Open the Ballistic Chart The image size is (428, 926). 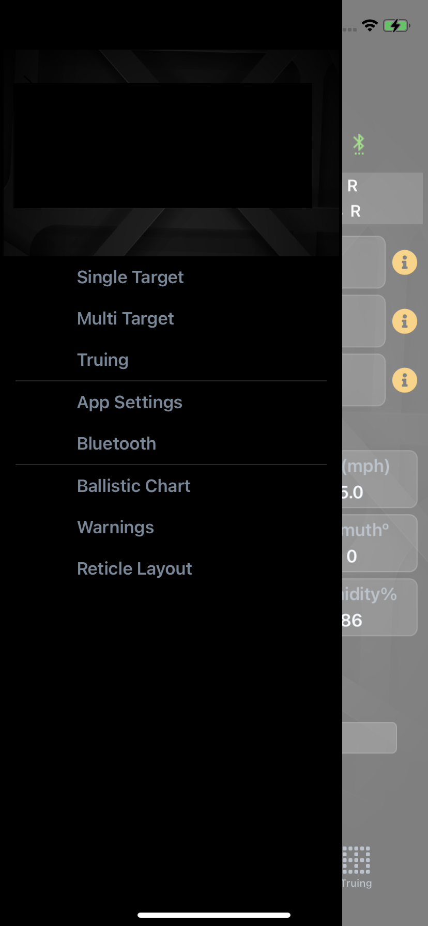click(133, 486)
